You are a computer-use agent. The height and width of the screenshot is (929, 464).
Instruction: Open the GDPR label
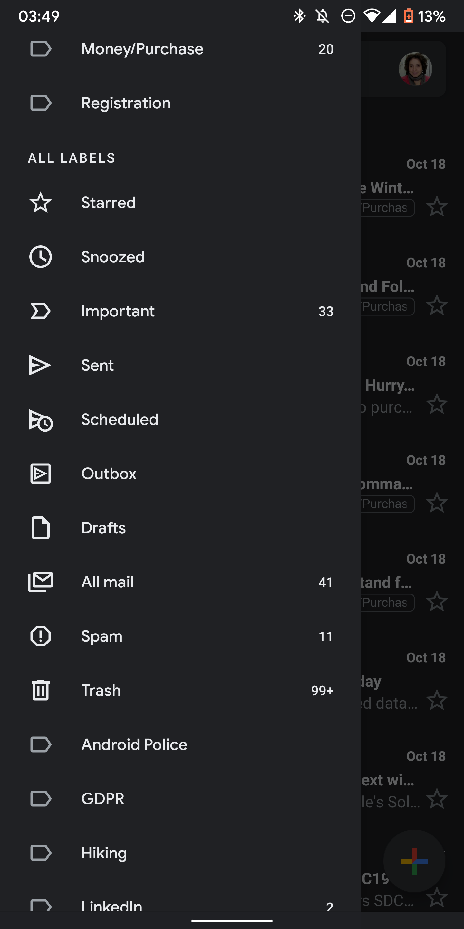pos(103,798)
